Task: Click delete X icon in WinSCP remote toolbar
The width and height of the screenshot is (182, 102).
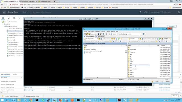Action: point(144,41)
